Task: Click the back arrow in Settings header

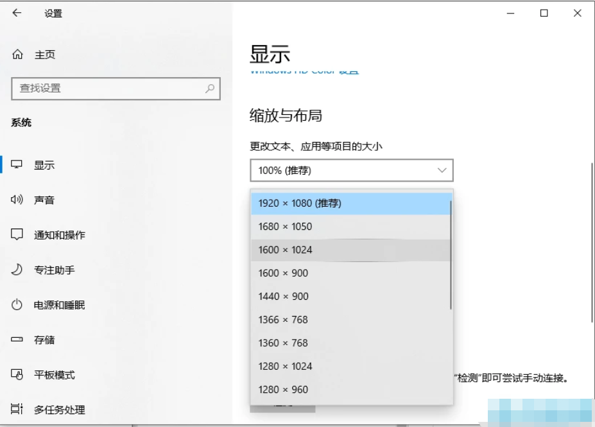Action: point(17,13)
